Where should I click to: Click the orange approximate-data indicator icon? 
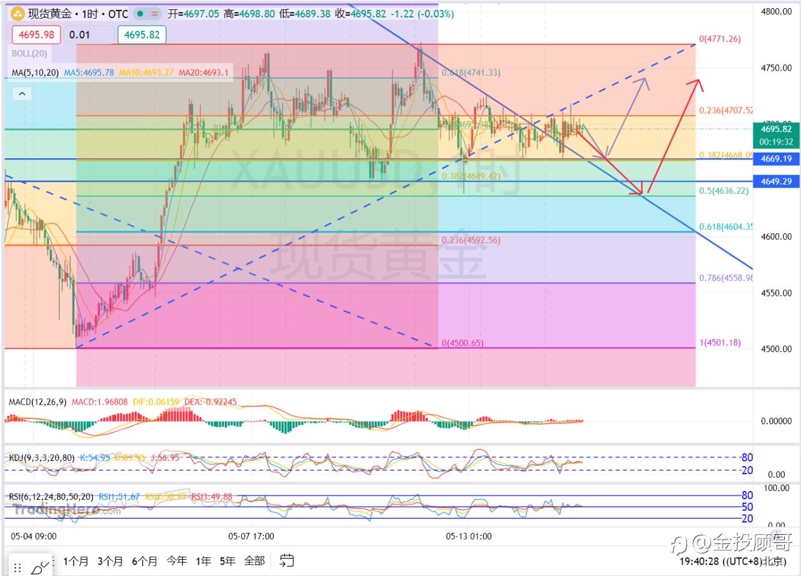coord(154,13)
